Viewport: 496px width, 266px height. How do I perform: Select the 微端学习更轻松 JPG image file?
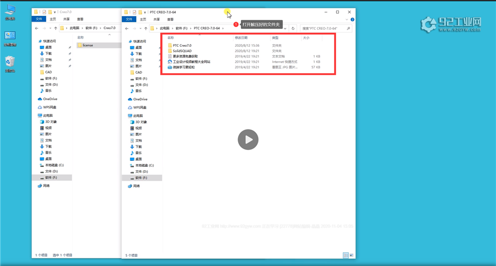pos(181,67)
